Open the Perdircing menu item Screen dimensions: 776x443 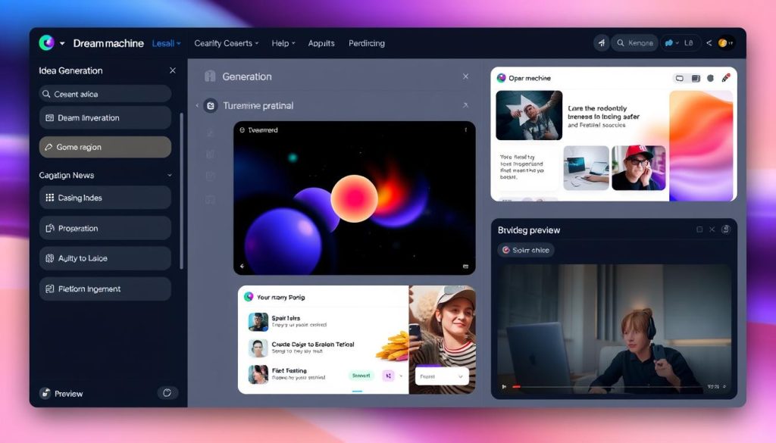coord(366,43)
